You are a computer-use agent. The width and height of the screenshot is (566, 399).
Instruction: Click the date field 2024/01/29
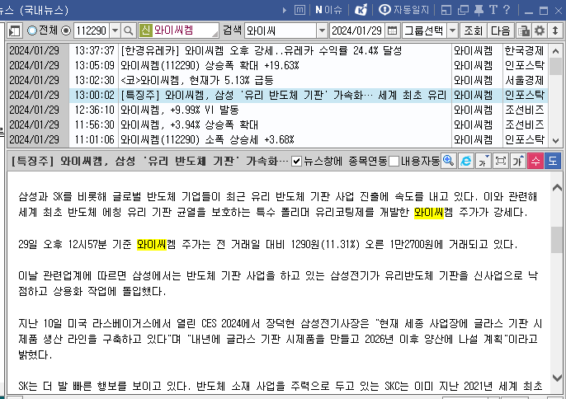coord(356,31)
